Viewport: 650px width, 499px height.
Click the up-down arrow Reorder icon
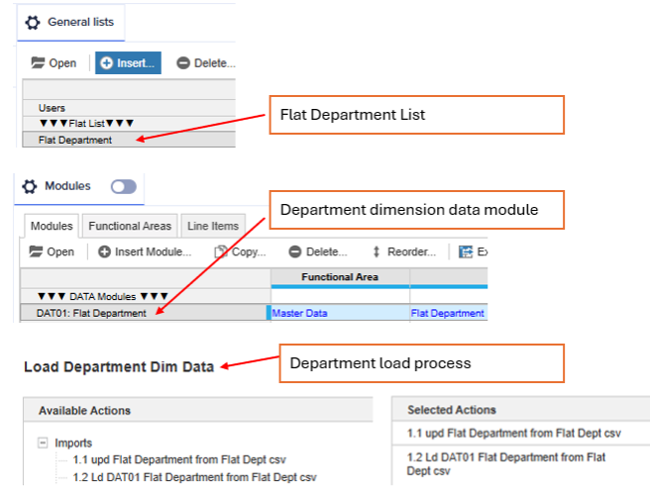[377, 251]
